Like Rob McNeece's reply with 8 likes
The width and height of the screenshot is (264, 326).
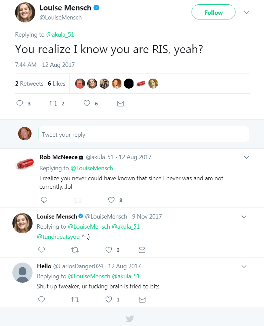click(112, 200)
